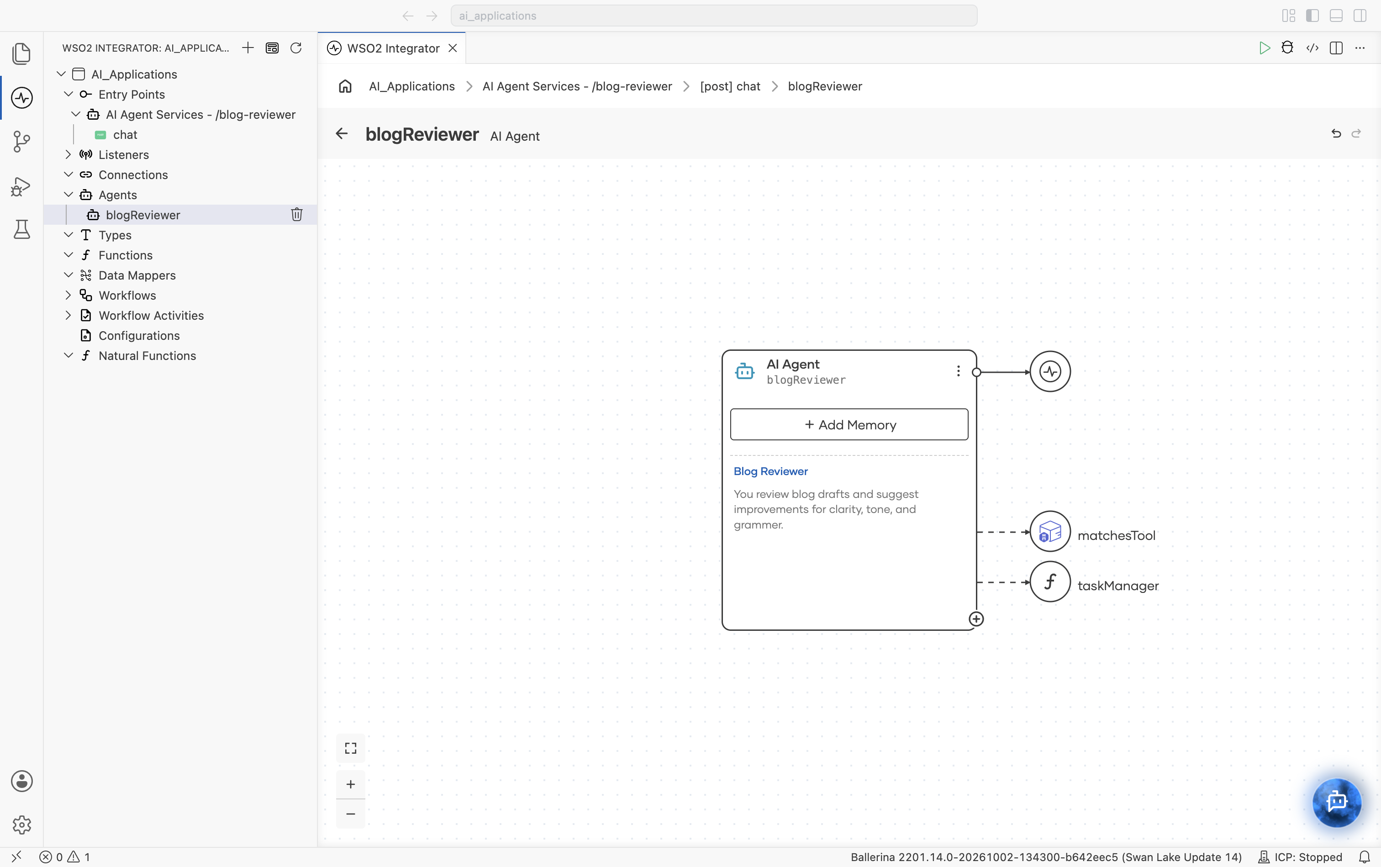Toggle primary side bar layout

[1312, 16]
